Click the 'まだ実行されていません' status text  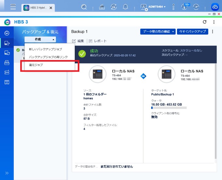click(x=117, y=167)
